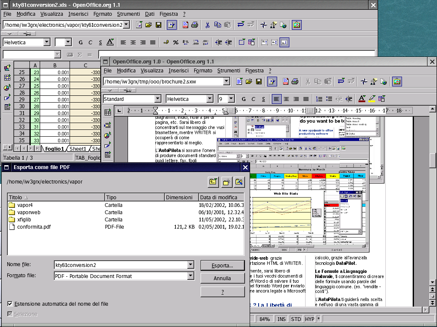The height and width of the screenshot is (327, 437).
Task: Click the scissors Cut icon in Calc
Action: [x=207, y=25]
